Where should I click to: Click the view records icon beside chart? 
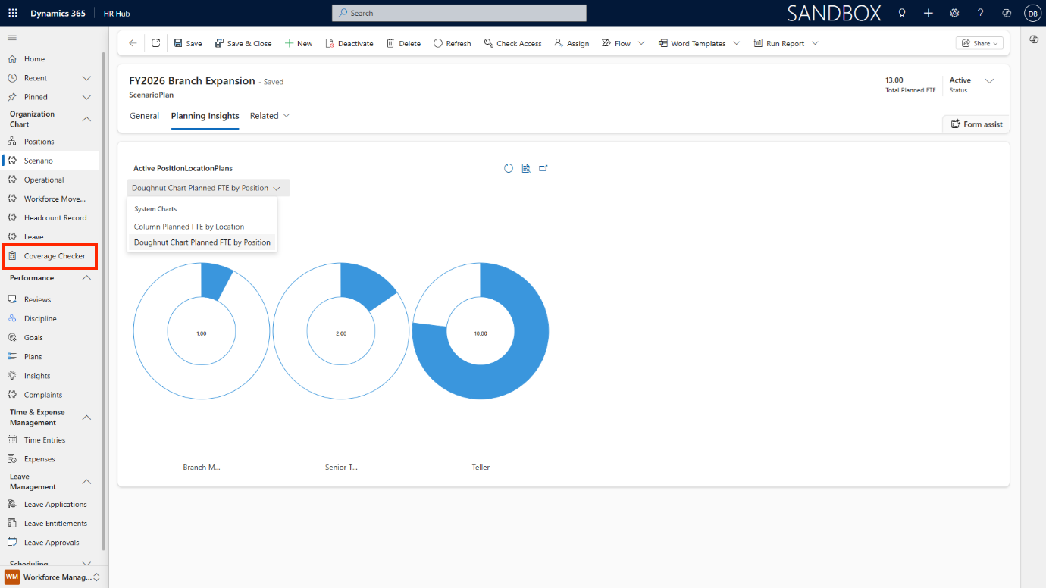click(526, 168)
